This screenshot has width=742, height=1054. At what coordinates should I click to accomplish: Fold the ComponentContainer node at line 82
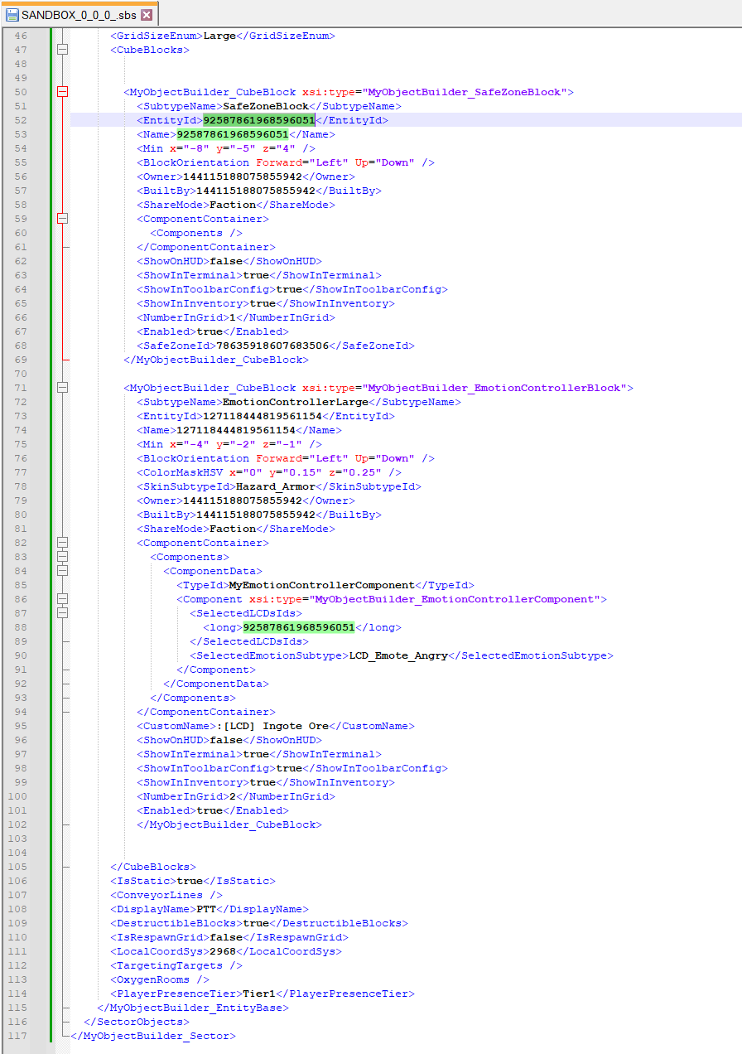62,543
